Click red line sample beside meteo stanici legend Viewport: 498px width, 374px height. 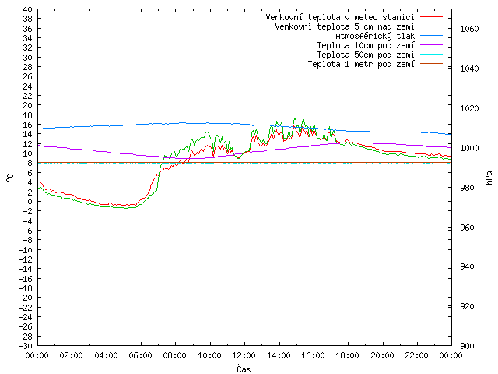(431, 17)
